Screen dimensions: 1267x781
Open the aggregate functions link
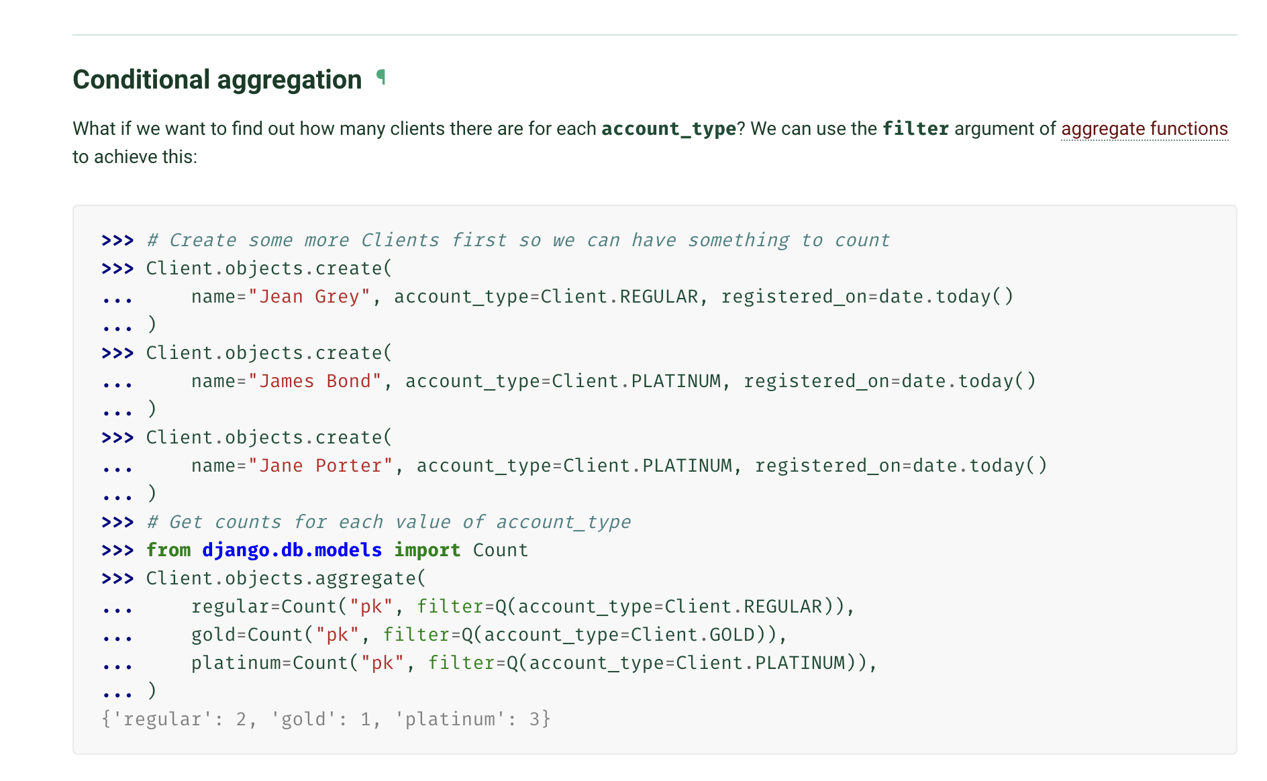point(1144,129)
